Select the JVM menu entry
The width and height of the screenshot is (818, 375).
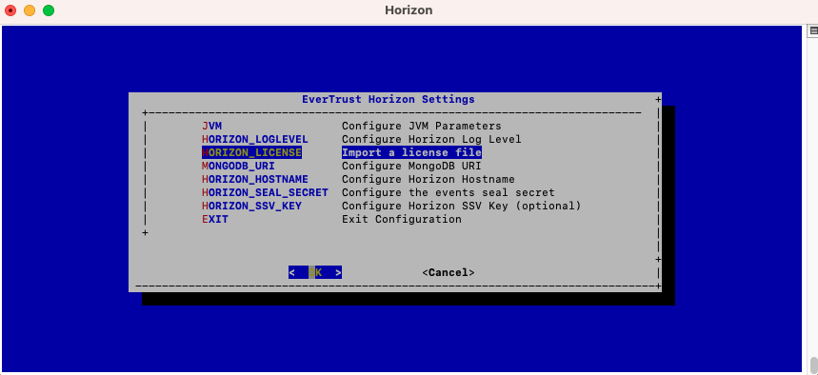211,126
